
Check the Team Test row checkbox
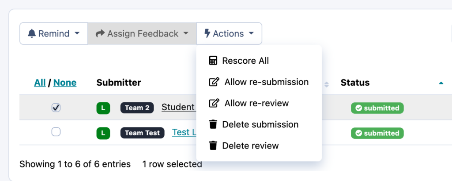coord(56,132)
